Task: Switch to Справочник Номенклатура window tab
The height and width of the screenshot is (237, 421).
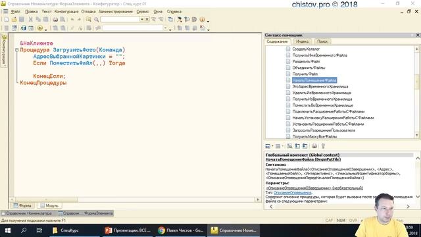Action: click(28, 213)
